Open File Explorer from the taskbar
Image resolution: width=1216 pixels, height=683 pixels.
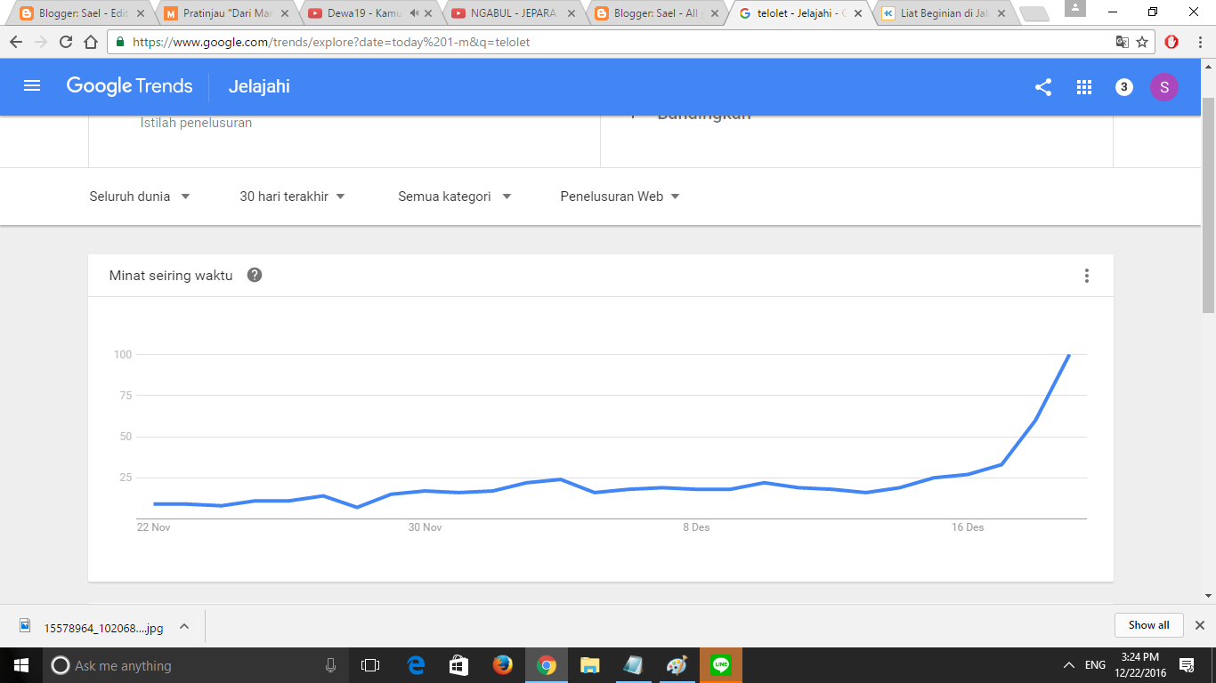point(589,665)
